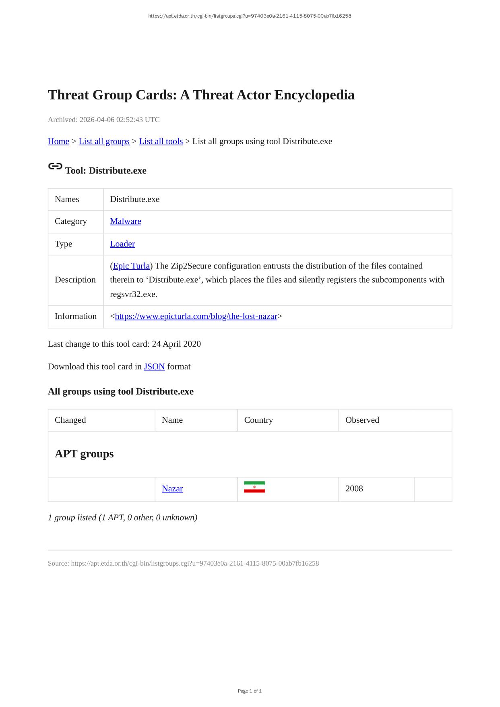Go to the Home breadcrumb link
Viewport: 500px width, 707px height.
coord(58,141)
